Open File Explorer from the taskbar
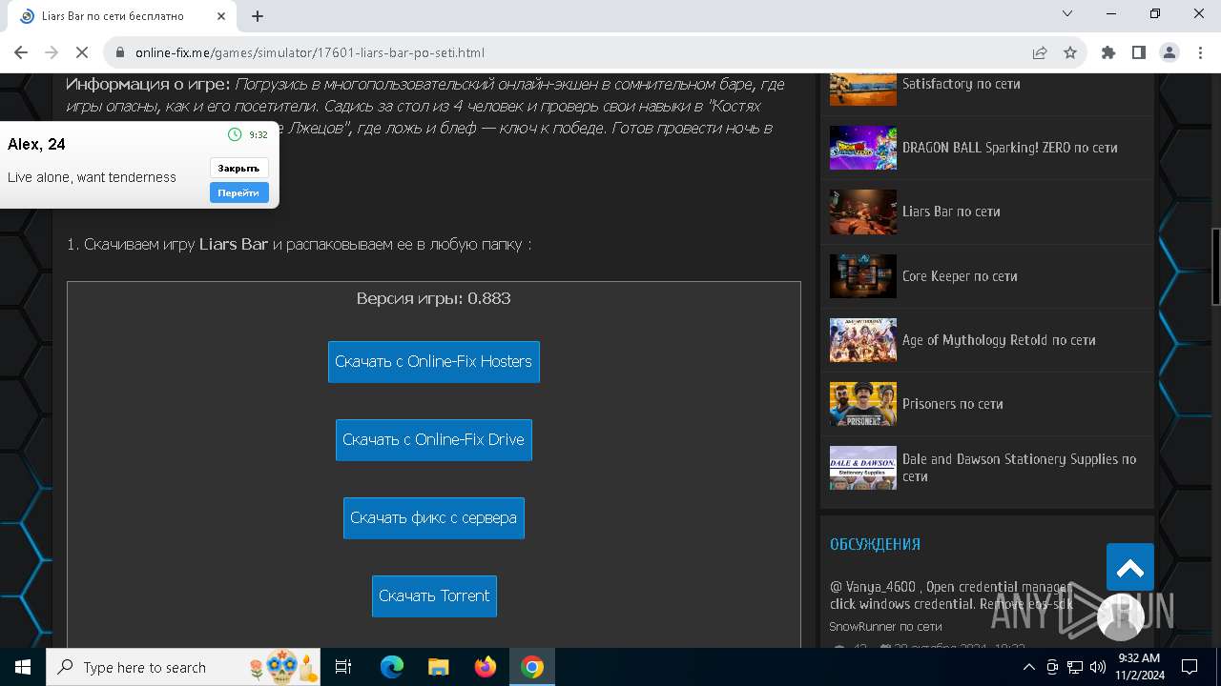Viewport: 1221px width, 686px height. click(x=438, y=667)
